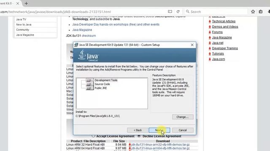
Task: Click Change to alter install folder
Action: (183, 117)
